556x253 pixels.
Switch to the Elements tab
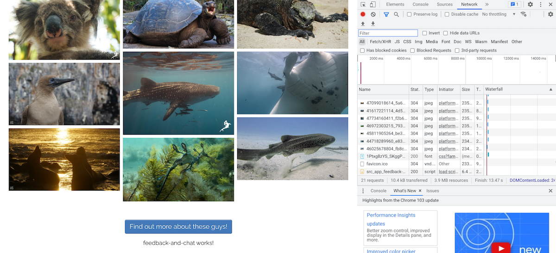[x=395, y=5]
